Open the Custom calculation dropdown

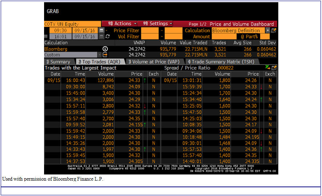tap(99, 55)
